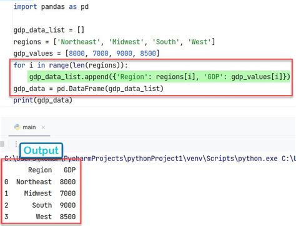Click output value 7000 for Midwest
The width and height of the screenshot is (296, 226).
coord(67,194)
